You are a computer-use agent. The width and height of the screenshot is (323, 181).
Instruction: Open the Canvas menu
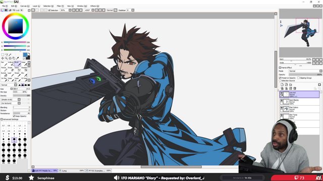point(25,6)
